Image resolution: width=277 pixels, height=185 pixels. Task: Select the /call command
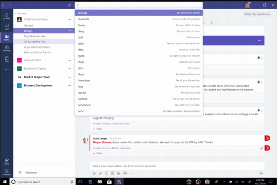point(138,37)
